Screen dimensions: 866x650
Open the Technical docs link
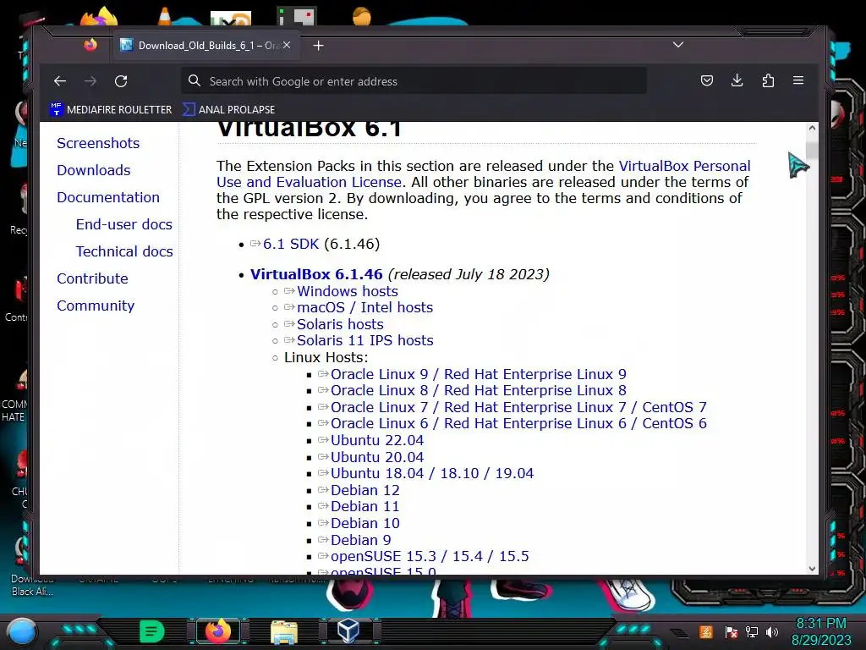pyautogui.click(x=124, y=251)
